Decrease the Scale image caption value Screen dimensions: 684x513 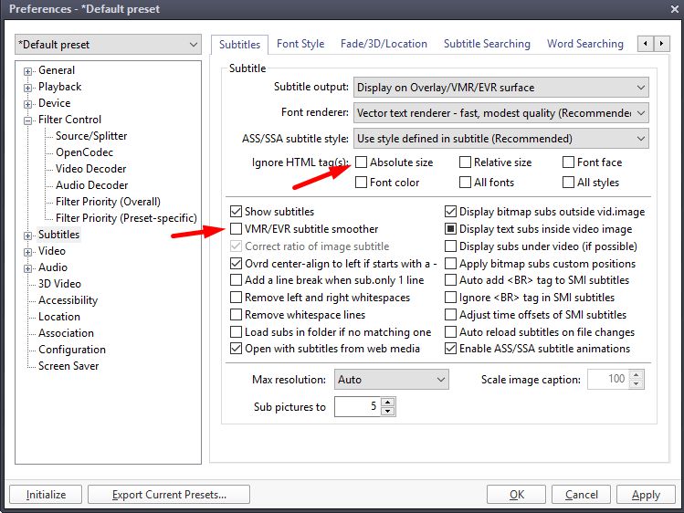click(x=637, y=383)
